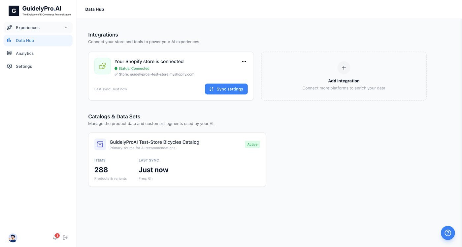Click the GuidelyPro.AI logo
Screen dimensions: 462x247
click(40, 11)
